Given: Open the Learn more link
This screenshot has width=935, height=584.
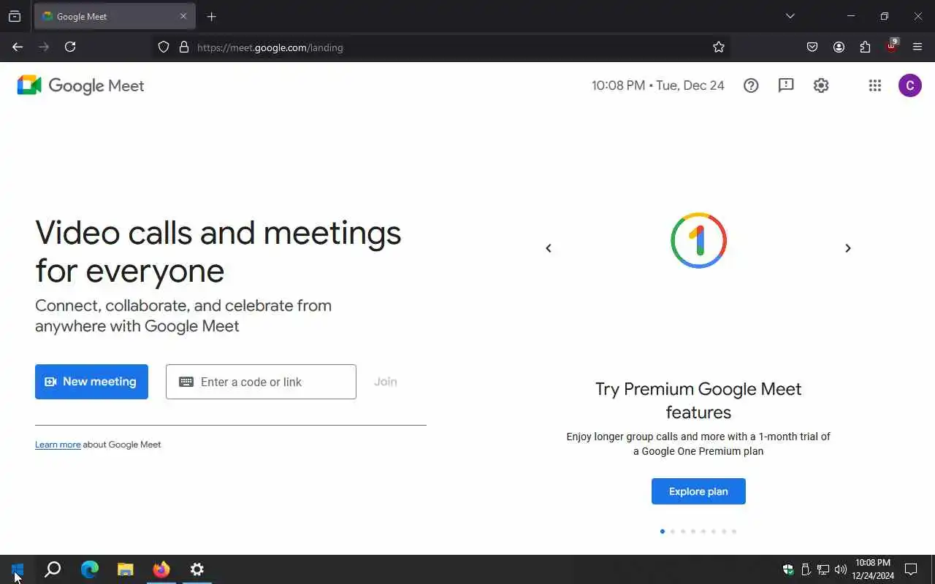Looking at the screenshot, I should (58, 445).
